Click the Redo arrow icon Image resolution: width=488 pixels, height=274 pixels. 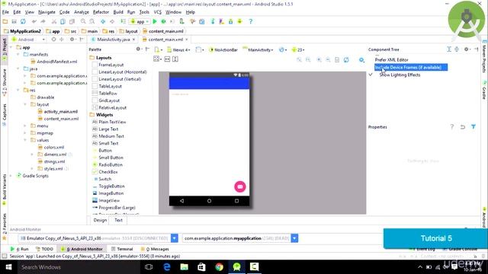point(43,21)
